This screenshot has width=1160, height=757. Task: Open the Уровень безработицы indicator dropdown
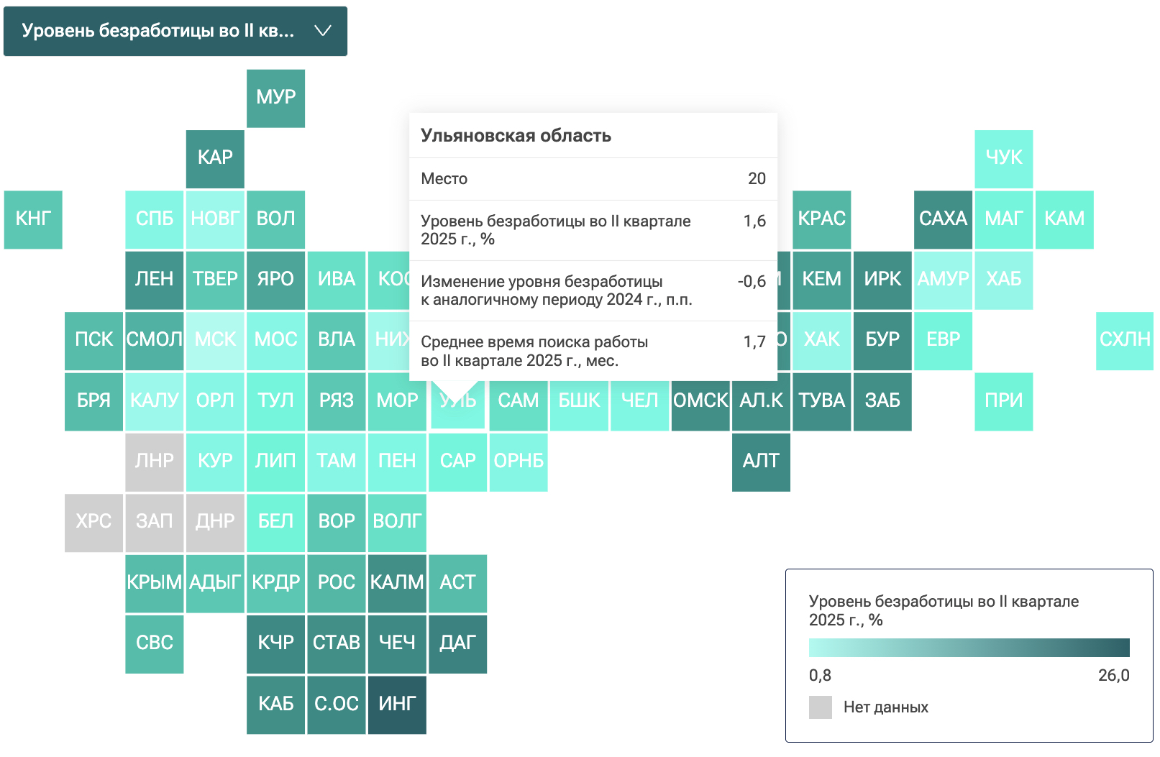coord(175,31)
